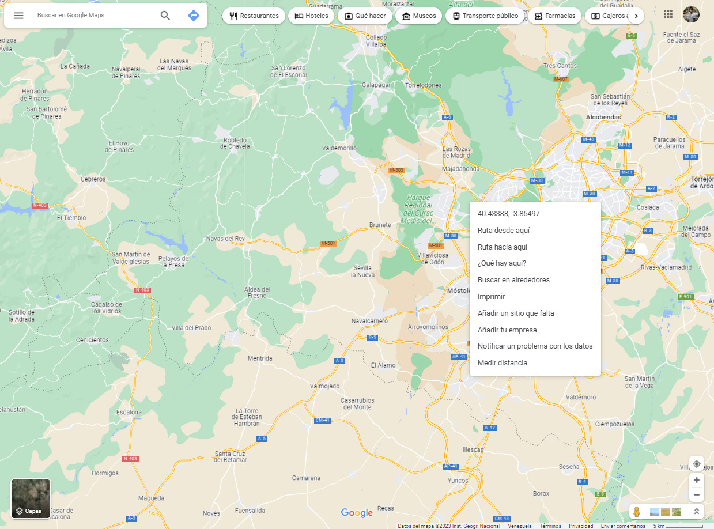
Task: Click the coordinates 40.43388, -3.85497
Action: pos(509,213)
